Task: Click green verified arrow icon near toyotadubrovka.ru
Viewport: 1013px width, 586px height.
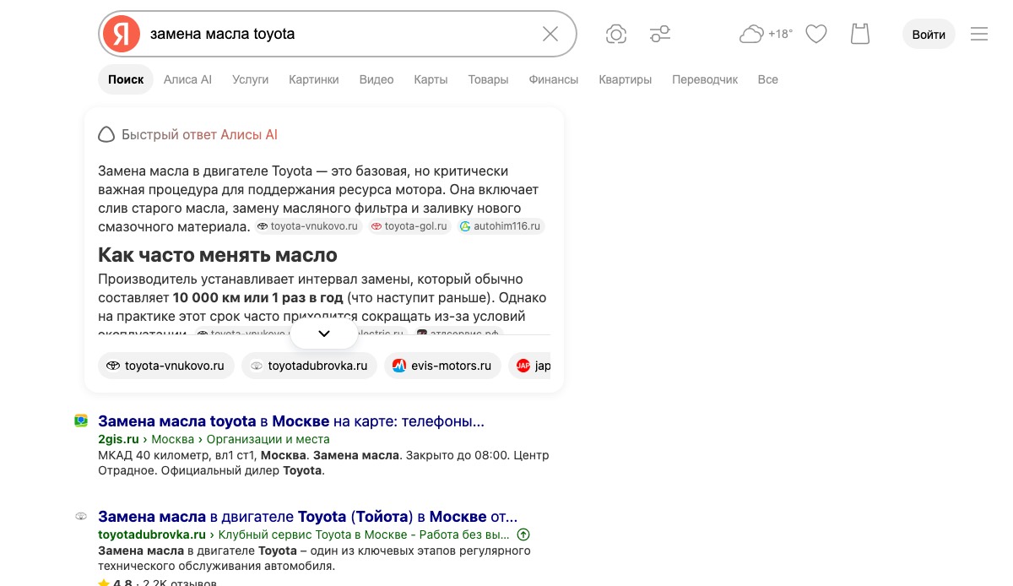Action: (523, 534)
